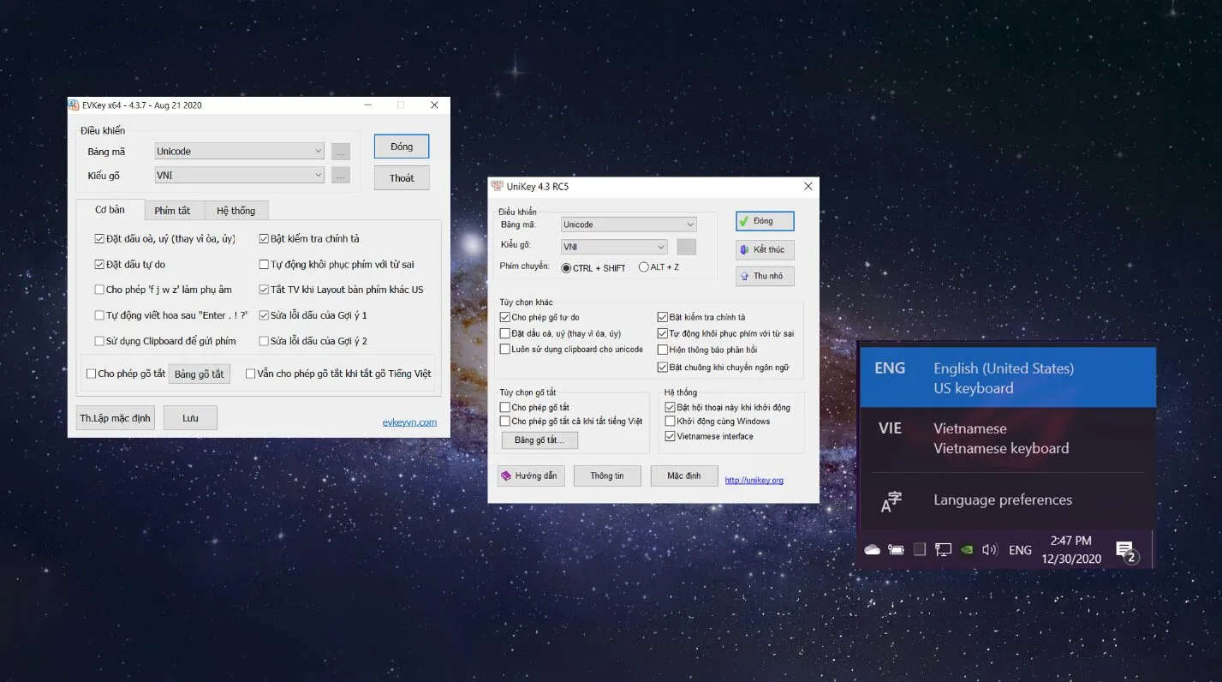Open the evkeyvn.com link
Viewport: 1222px width, 682px height.
point(409,422)
